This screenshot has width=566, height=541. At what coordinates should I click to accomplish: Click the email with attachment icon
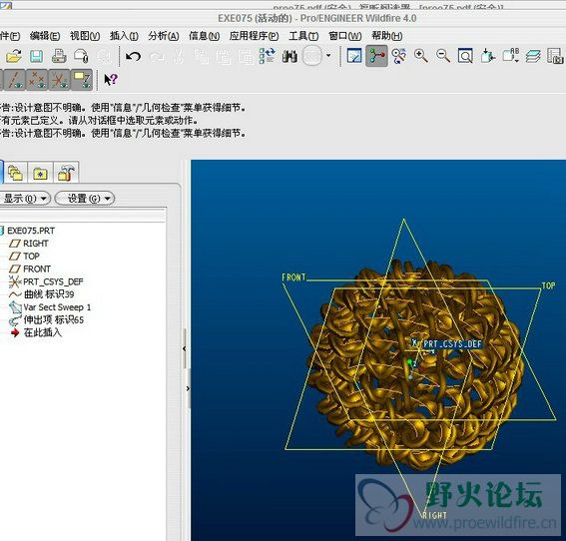click(81, 56)
